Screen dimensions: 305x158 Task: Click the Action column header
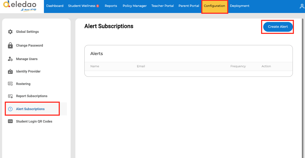point(266,66)
